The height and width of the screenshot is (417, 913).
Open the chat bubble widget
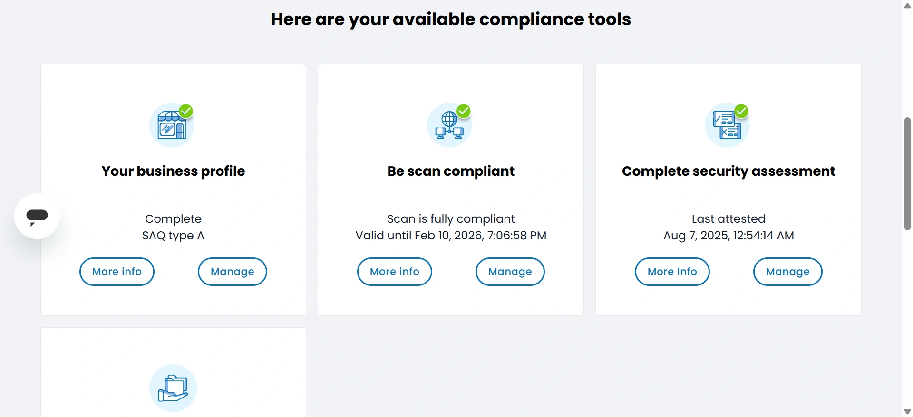pos(37,216)
